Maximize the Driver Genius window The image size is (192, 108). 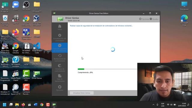[x=150, y=13]
